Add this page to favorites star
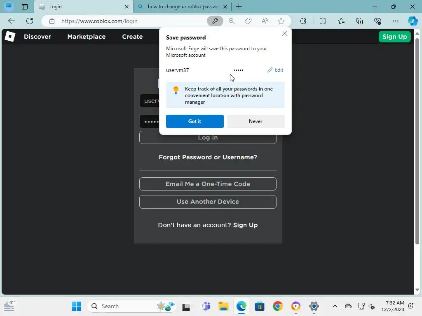Screen dimensions: 422x316 pos(281,21)
